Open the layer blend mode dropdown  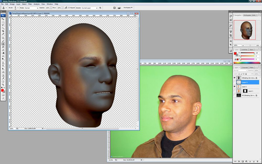click(x=240, y=70)
